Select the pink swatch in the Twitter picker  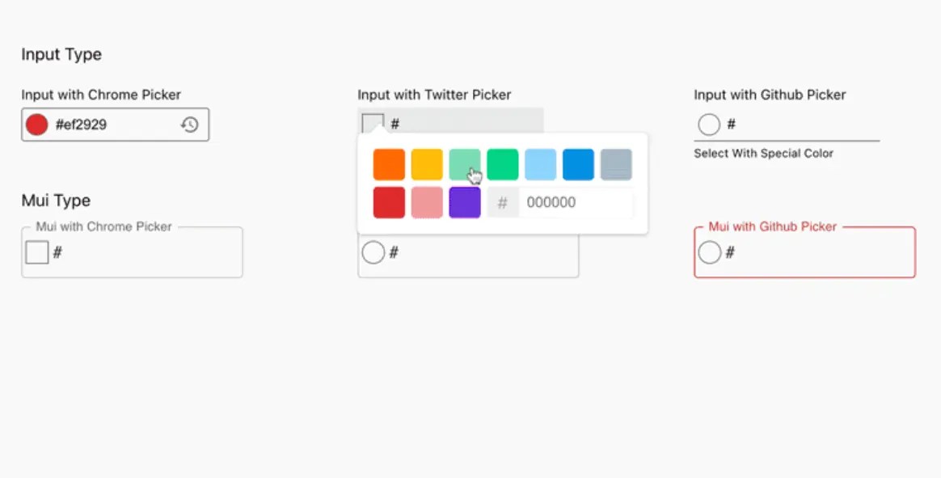(x=426, y=202)
